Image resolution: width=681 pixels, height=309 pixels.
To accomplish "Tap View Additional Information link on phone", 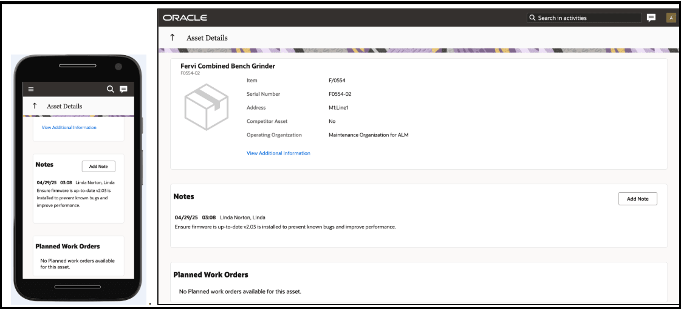I will (x=69, y=127).
